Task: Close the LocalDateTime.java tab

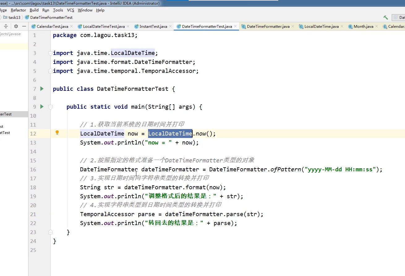Action: 342,27
